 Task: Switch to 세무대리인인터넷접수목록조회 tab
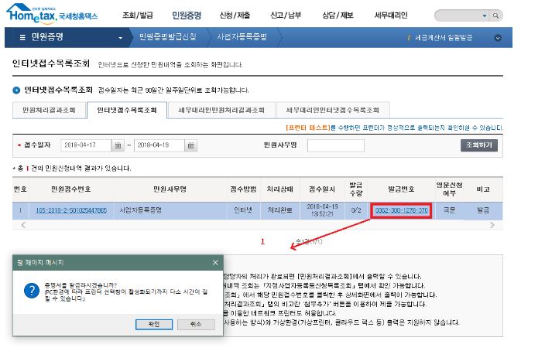point(333,110)
